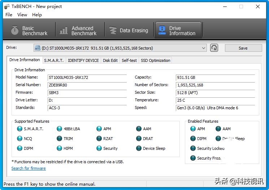269x190 pixels.
Task: Click the enabled DIPM feature indicator
Action: (193, 139)
